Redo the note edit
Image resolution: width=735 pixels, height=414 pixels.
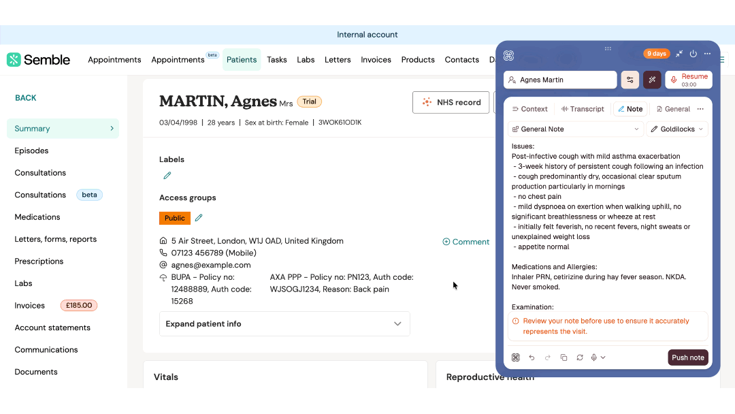coord(547,357)
